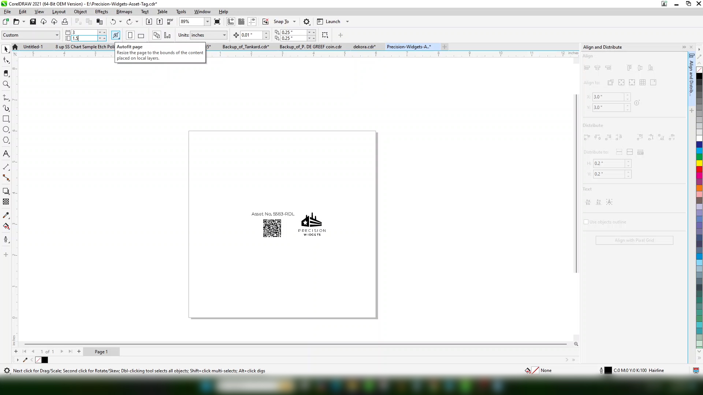Pick the red swatch in color palette
The height and width of the screenshot is (395, 703).
699,169
